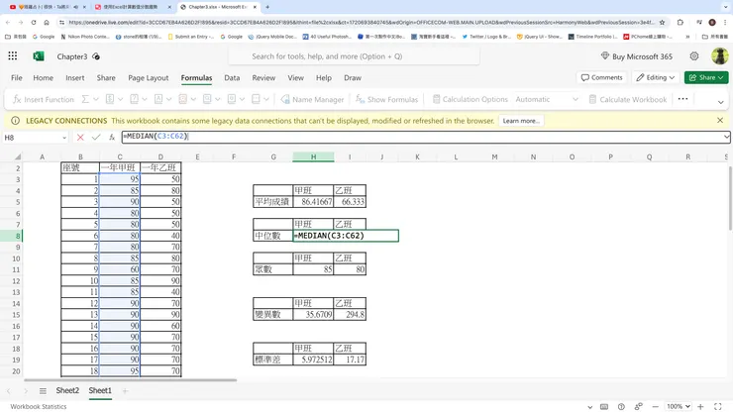The image size is (733, 412).
Task: Click the Search for tools and help box
Action: point(354,56)
